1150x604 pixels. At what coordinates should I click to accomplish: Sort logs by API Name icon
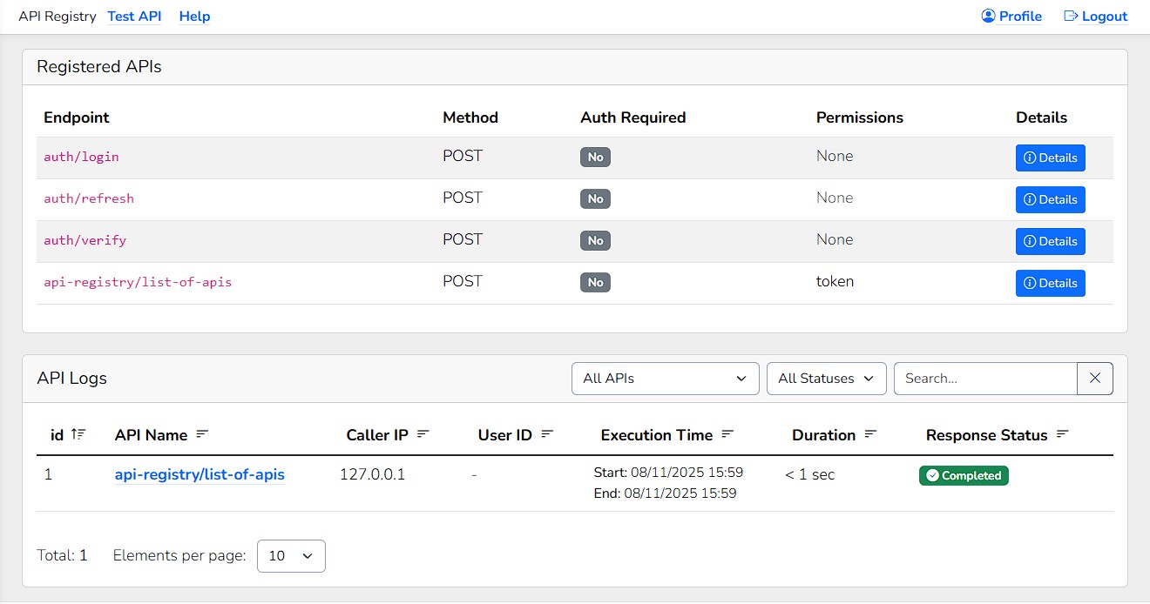tap(202, 434)
